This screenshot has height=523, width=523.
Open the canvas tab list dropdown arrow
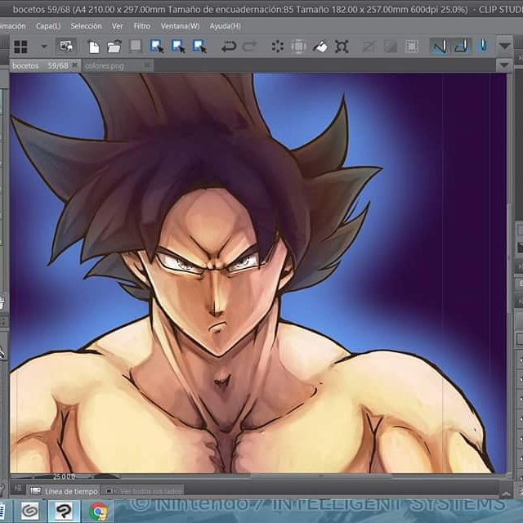[504, 65]
